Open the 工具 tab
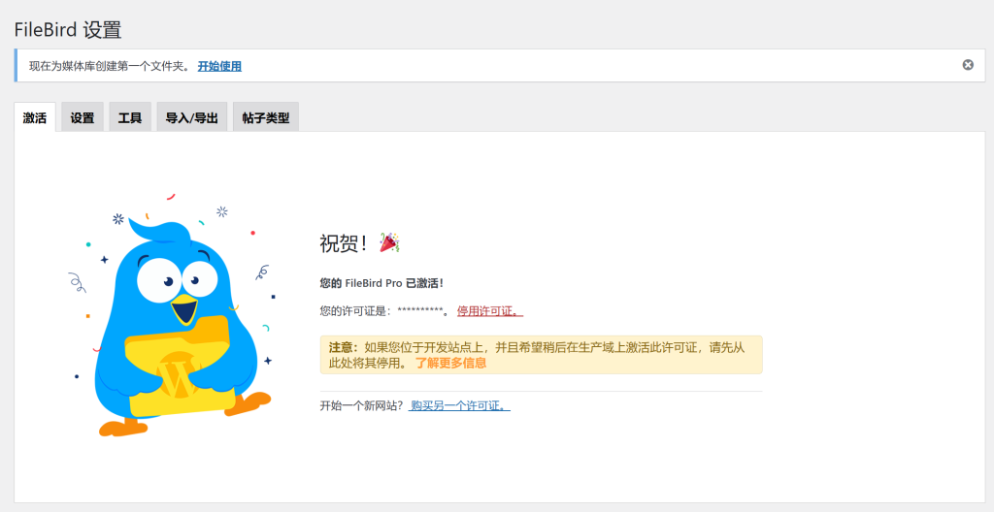This screenshot has height=512, width=994. pyautogui.click(x=130, y=117)
